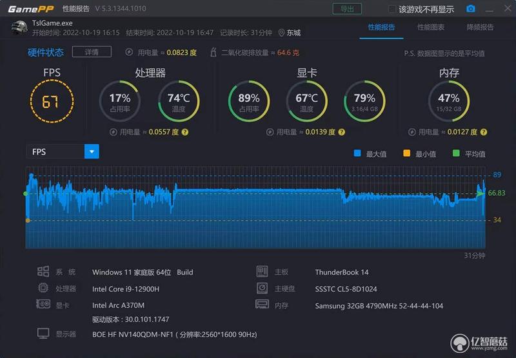
Task: Close the GamePP report window
Action: 508,8
